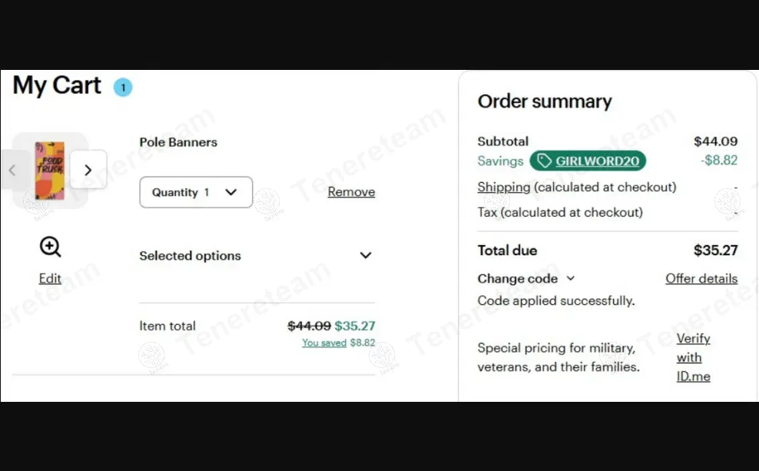759x471 pixels.
Task: Click the Pole Banners product name
Action: pyautogui.click(x=178, y=142)
